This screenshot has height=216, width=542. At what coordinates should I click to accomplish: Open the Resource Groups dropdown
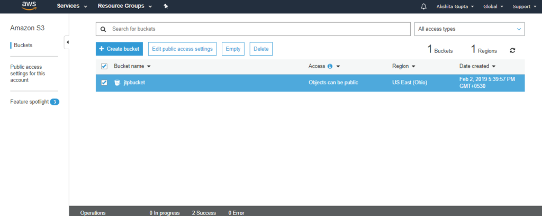point(125,6)
